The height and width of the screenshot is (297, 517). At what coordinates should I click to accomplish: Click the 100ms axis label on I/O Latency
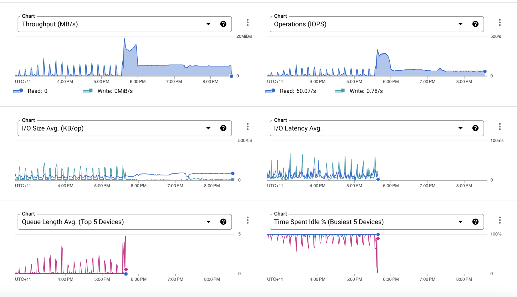coord(497,141)
